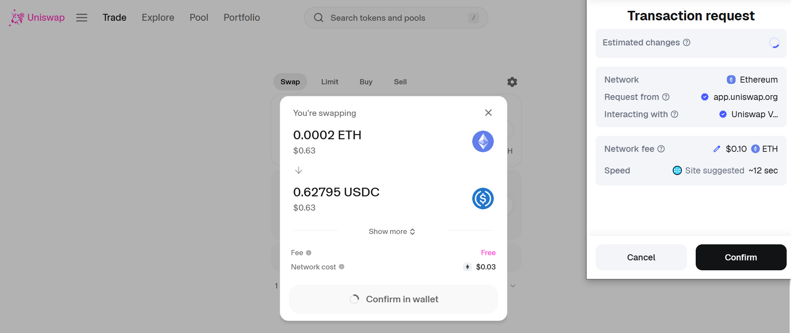
Task: Click the search magnifier icon
Action: pos(318,18)
